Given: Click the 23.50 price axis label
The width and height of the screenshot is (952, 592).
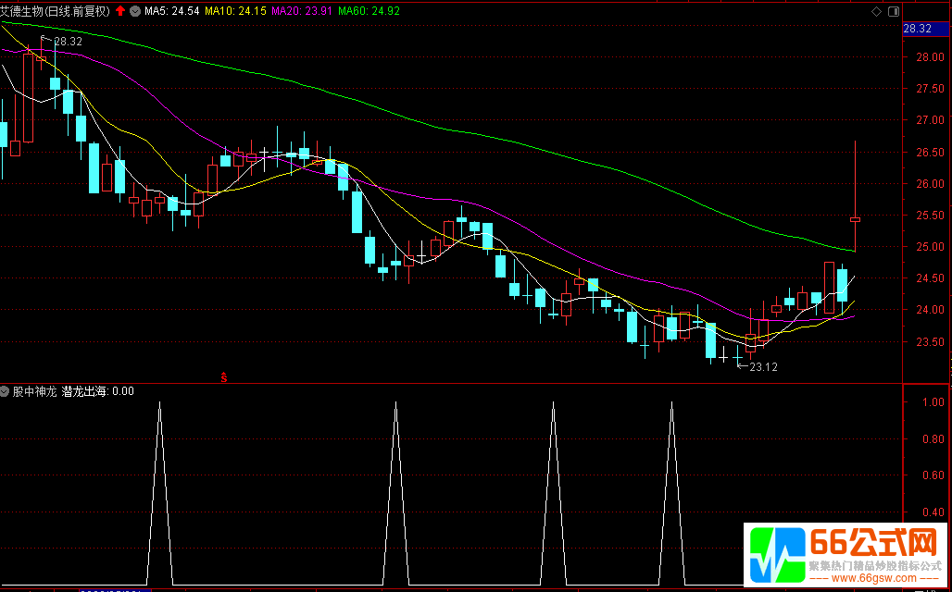Looking at the screenshot, I should (931, 341).
